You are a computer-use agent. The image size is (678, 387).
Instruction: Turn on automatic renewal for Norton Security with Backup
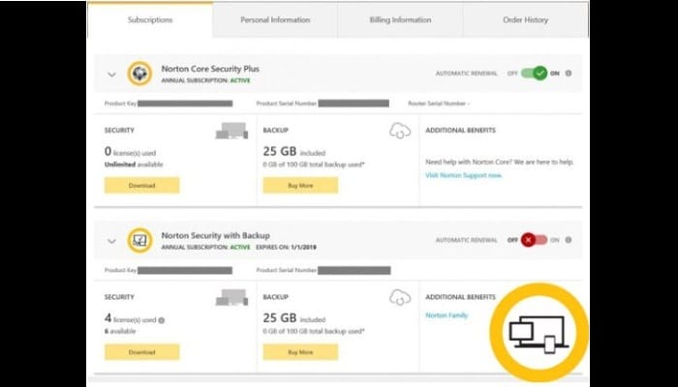(x=534, y=240)
